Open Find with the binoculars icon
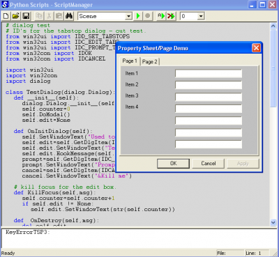The width and height of the screenshot is (279, 257). pyautogui.click(x=69, y=16)
